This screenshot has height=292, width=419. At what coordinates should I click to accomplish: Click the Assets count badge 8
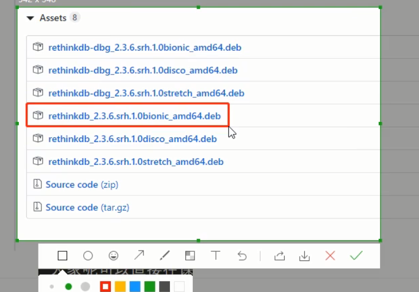coord(75,18)
